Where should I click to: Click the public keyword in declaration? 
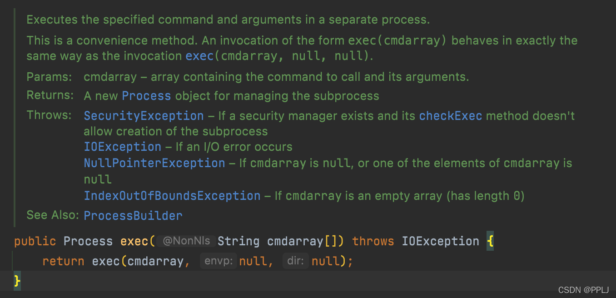[35, 241]
